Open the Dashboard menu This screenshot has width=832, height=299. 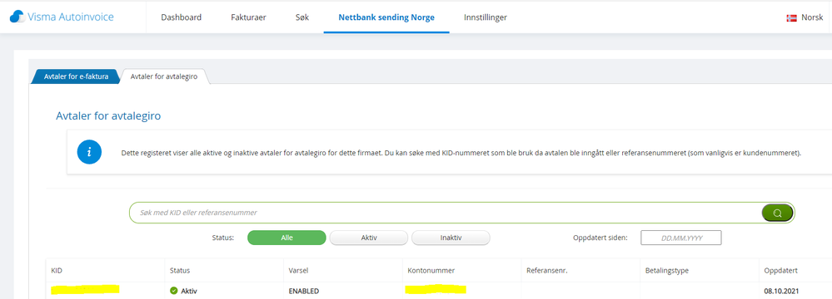point(181,17)
